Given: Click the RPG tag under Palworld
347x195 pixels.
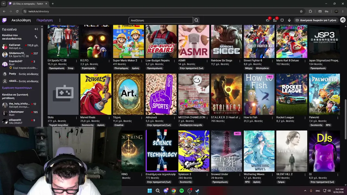Looking at the screenshot, I should [x=328, y=125].
